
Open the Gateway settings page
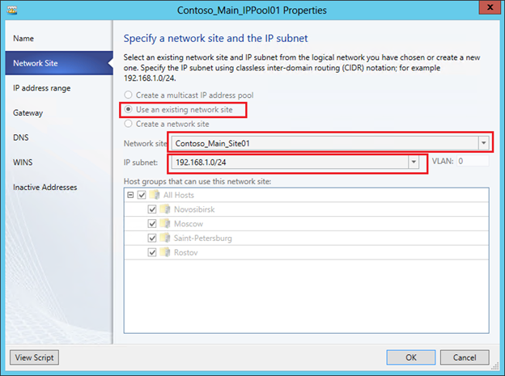(x=28, y=112)
